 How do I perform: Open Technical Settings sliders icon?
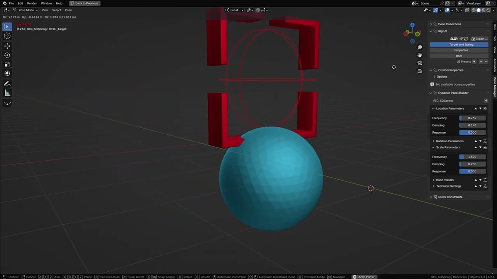click(485, 186)
